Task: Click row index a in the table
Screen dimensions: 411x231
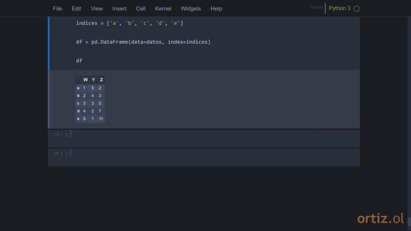Action: (x=78, y=88)
